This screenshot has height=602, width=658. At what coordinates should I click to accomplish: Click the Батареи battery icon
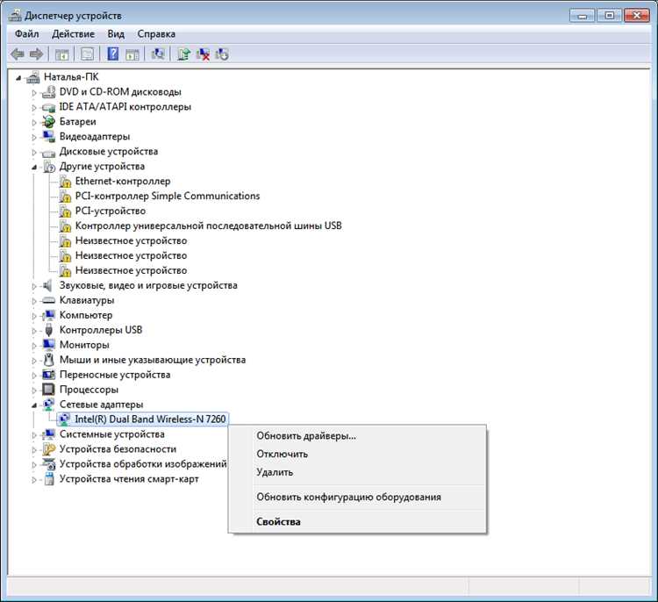tap(48, 122)
